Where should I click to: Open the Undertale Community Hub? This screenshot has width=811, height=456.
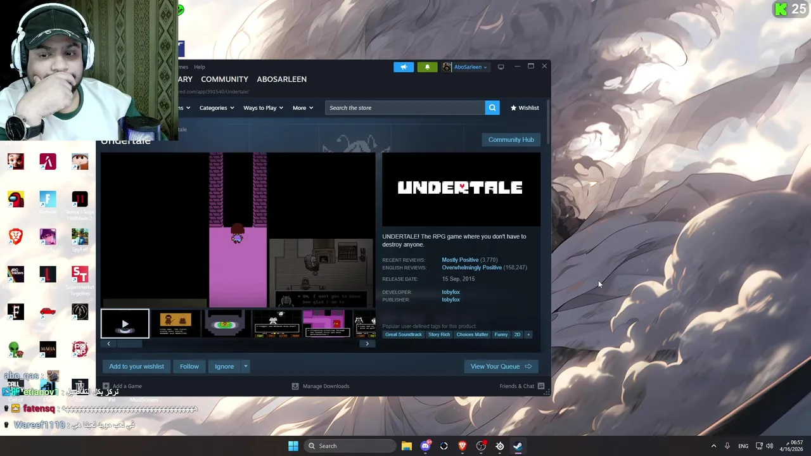[x=511, y=139]
